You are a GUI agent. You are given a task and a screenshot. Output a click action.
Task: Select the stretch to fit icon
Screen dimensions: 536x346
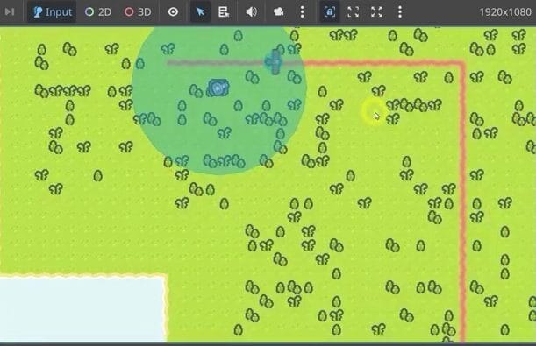[376, 12]
